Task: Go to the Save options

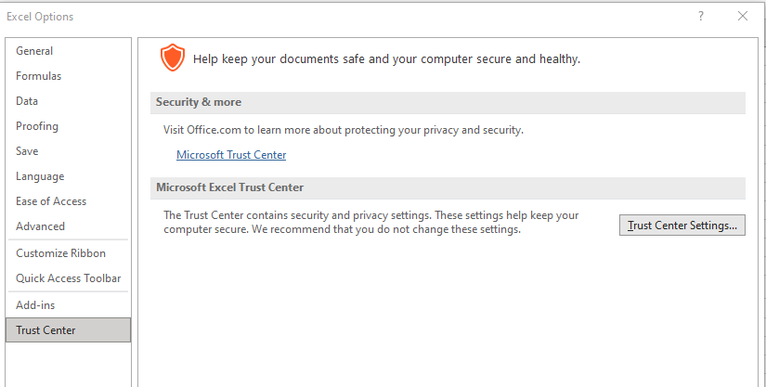Action: tap(27, 151)
